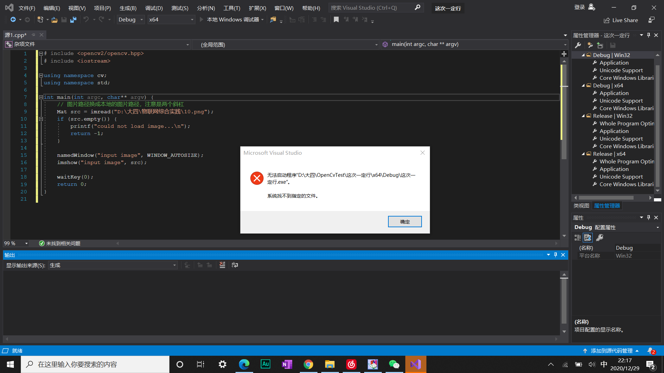Expand the platform x64 dropdown
Viewport: 664px width, 373px height.
pos(192,19)
